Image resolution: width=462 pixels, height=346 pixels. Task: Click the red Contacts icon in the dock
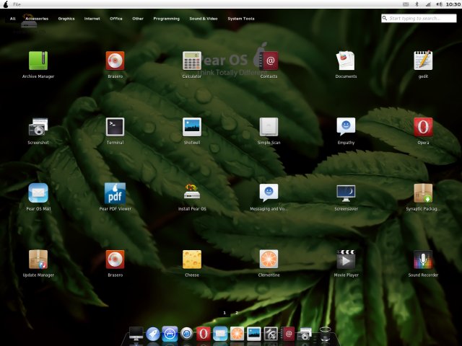point(287,334)
